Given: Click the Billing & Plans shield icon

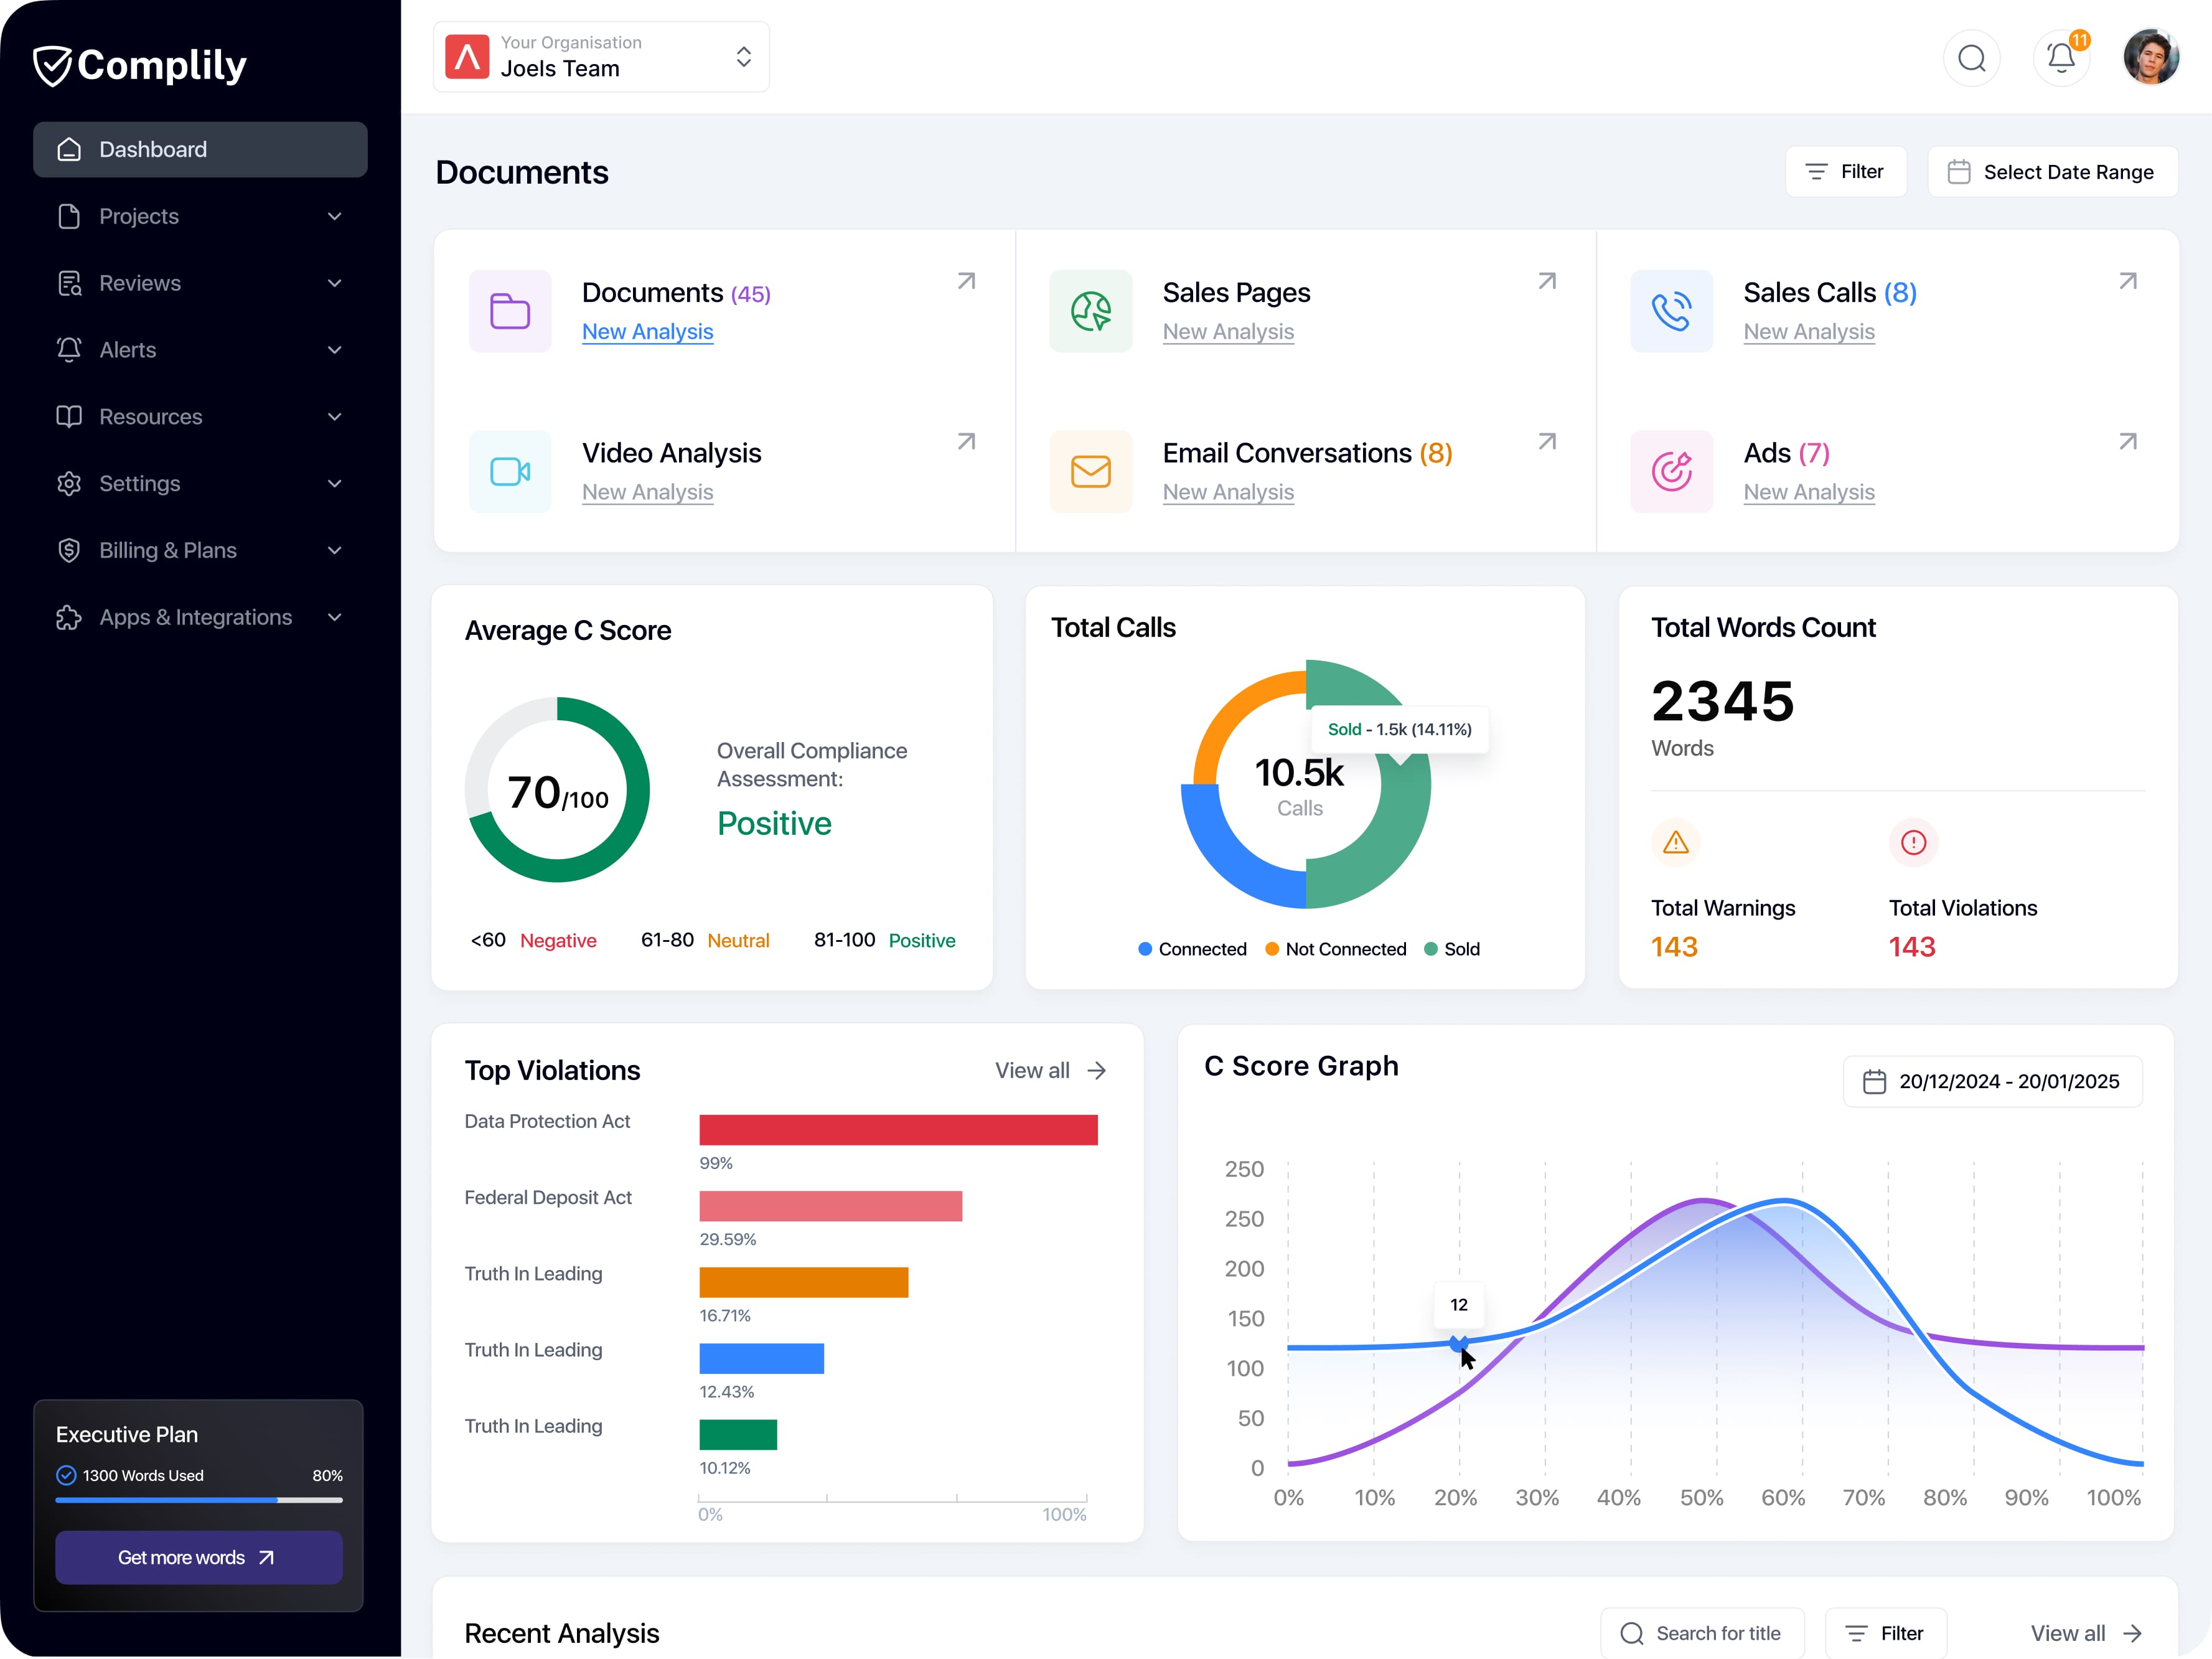Looking at the screenshot, I should [69, 550].
